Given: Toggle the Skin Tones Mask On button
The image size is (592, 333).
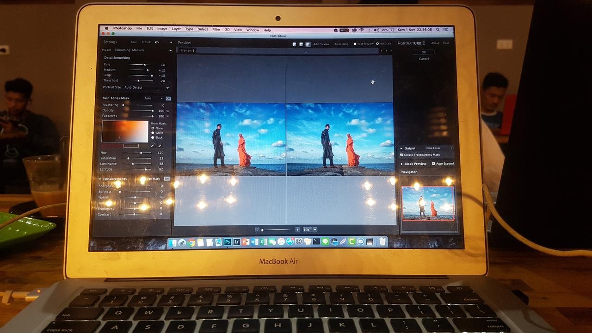Looking at the screenshot, I should point(168,99).
